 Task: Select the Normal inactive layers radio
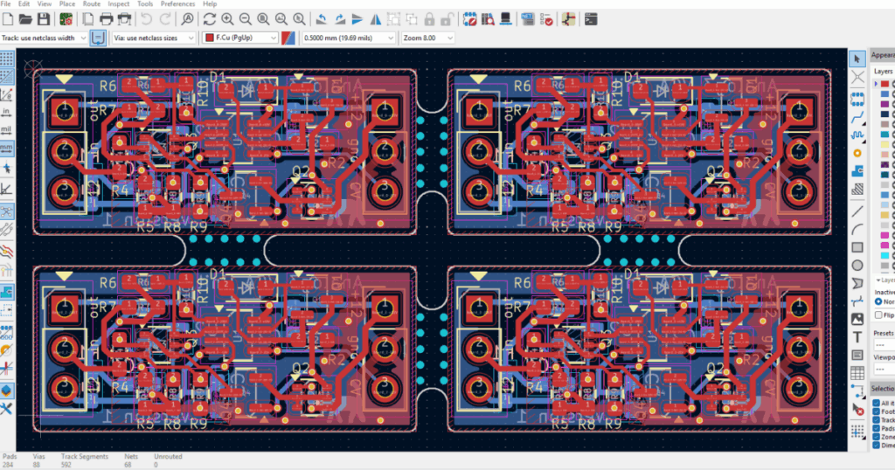878,301
